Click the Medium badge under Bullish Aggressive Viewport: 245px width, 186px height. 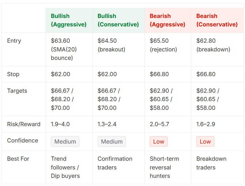point(65,142)
